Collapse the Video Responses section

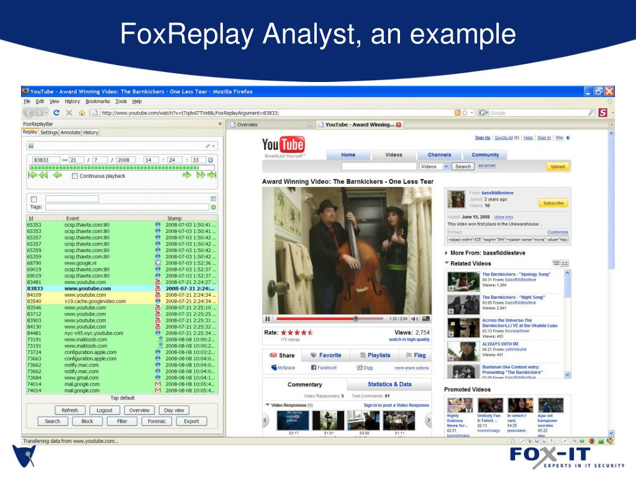click(x=268, y=405)
